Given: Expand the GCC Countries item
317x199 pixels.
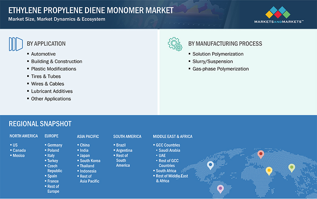Looking at the screenshot, I should click(x=168, y=145).
